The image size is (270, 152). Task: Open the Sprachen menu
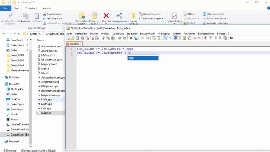[132, 33]
